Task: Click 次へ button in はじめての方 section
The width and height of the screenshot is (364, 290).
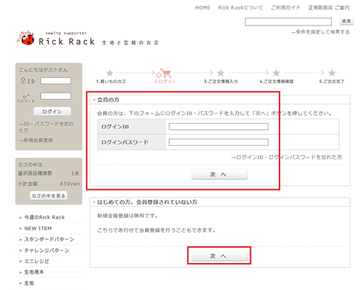Action: coord(219,256)
